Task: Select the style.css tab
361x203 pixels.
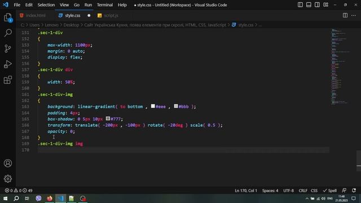Action: (x=72, y=15)
